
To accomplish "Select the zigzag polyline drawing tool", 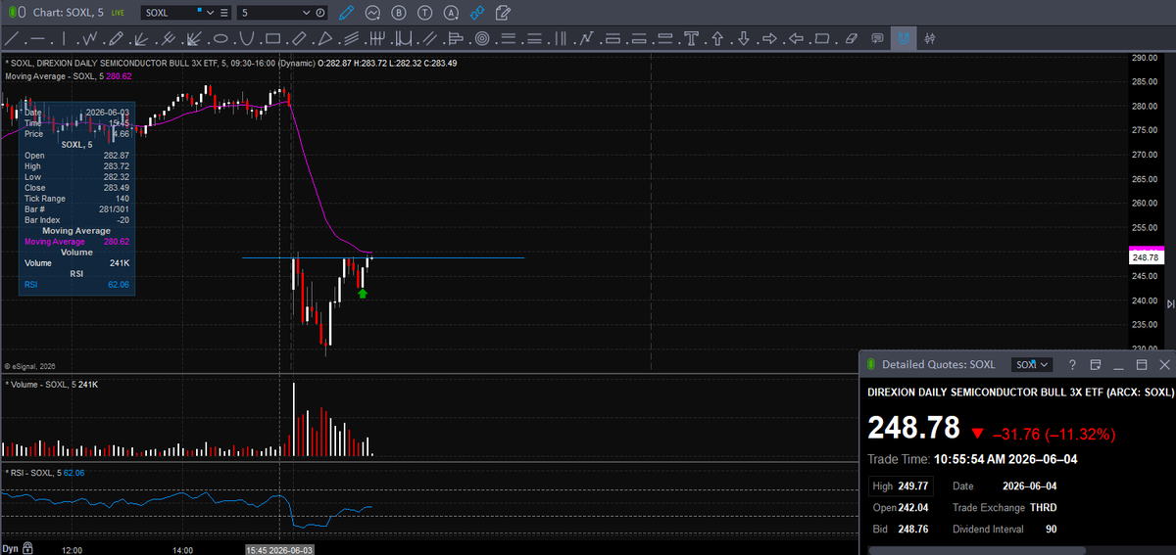I will pyautogui.click(x=89, y=38).
